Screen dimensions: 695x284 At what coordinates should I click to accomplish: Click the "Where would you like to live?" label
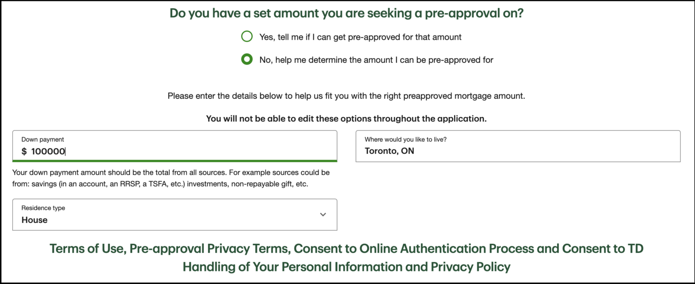(x=405, y=140)
